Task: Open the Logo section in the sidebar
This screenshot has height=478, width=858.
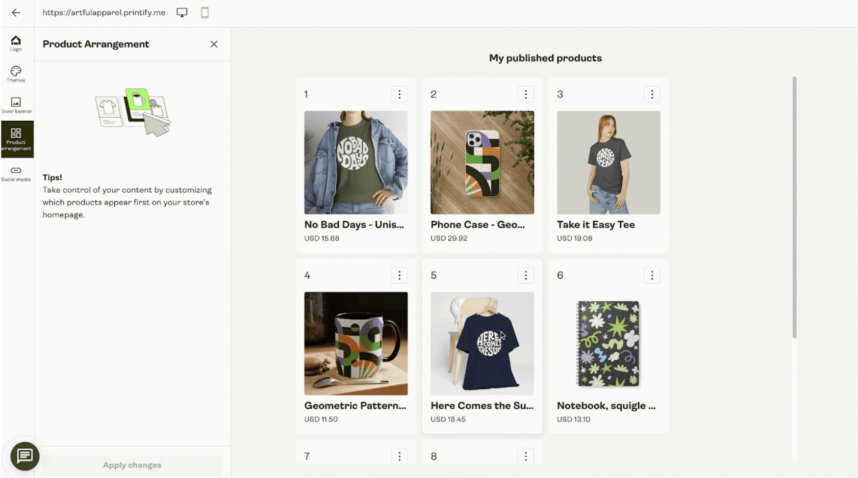Action: point(16,43)
